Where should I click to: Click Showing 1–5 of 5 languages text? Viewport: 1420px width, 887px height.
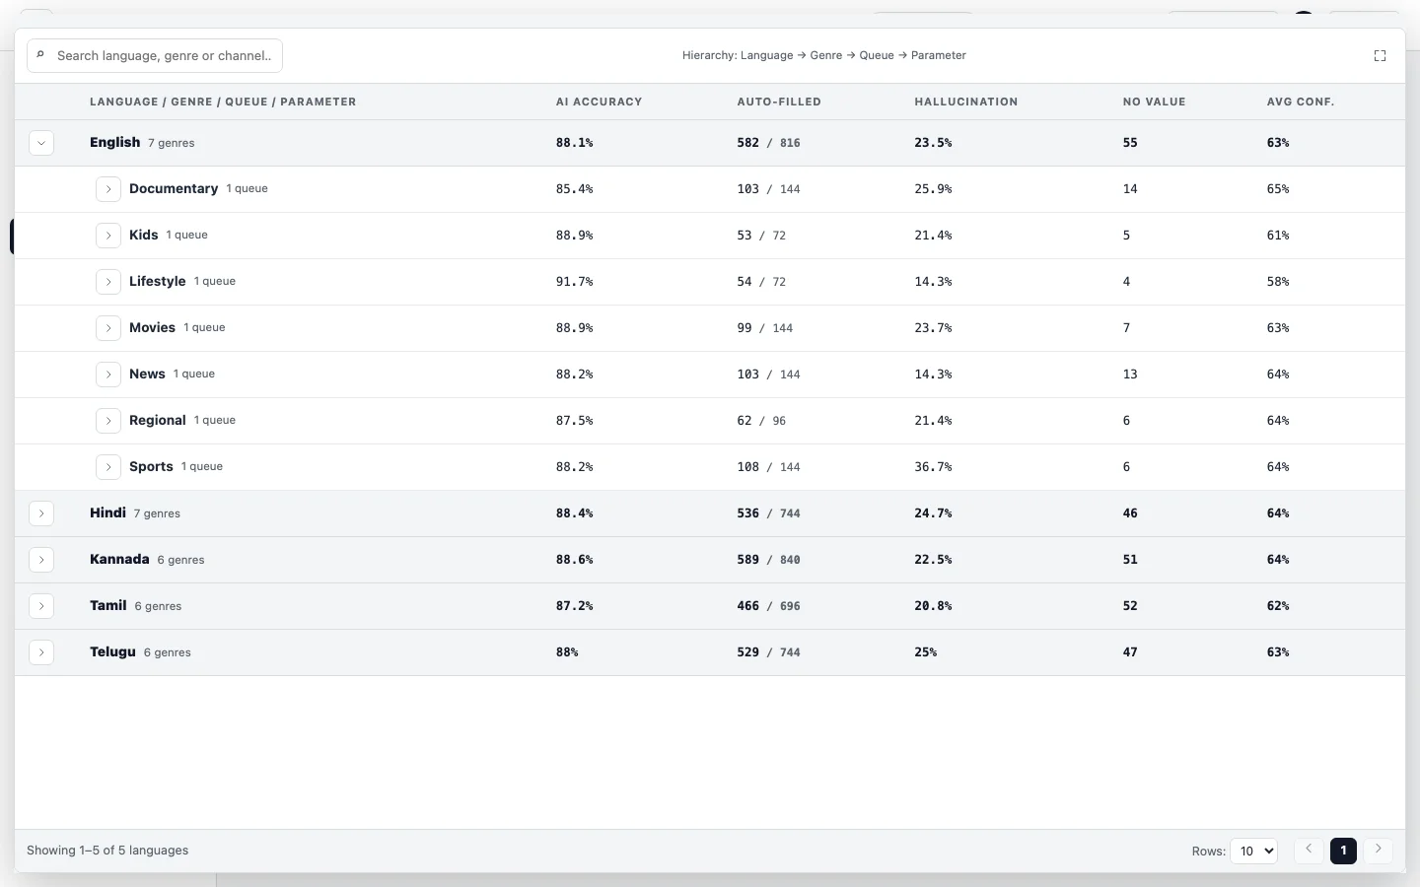[x=107, y=851]
